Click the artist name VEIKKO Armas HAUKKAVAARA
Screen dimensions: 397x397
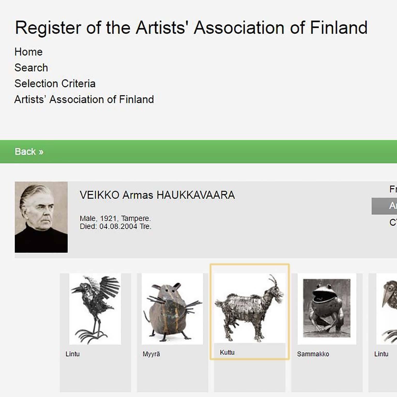[157, 195]
